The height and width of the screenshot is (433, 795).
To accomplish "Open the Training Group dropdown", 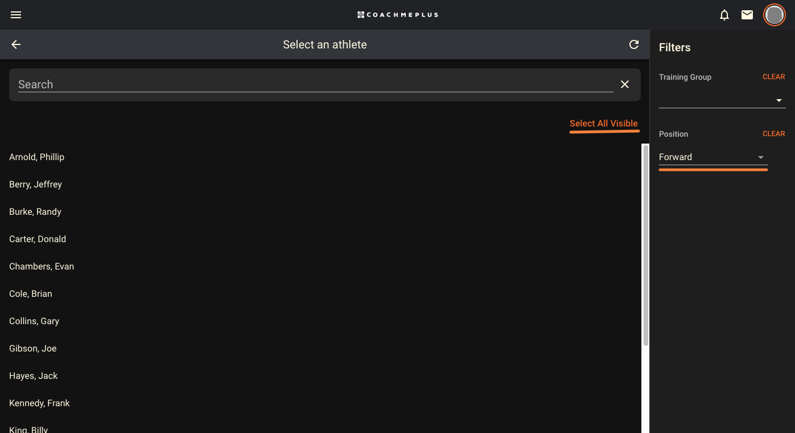I will 779,99.
